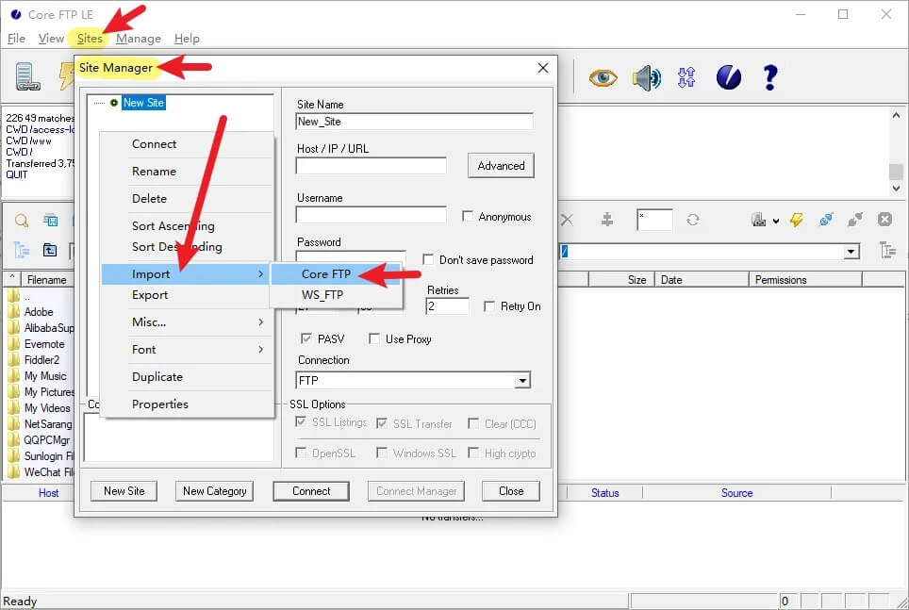The height and width of the screenshot is (610, 909).
Task: Toggle SSL Transfer checkbox
Action: [x=382, y=423]
